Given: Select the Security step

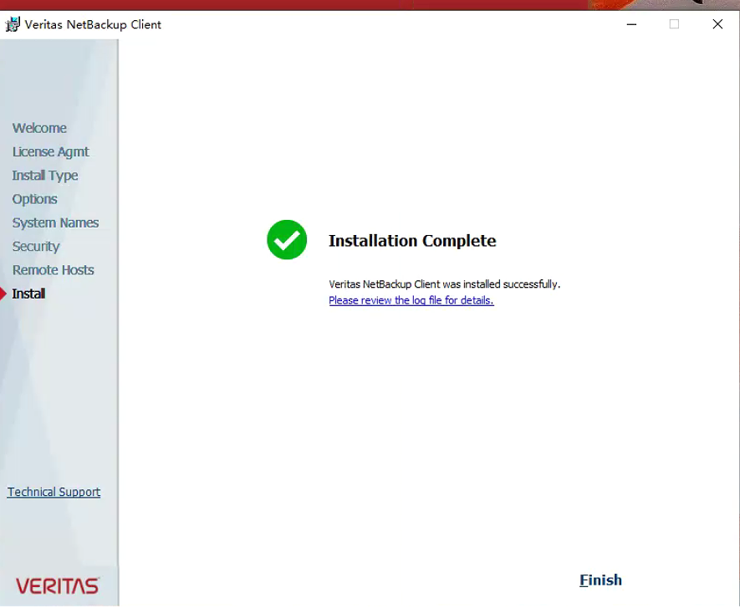Looking at the screenshot, I should tap(36, 247).
